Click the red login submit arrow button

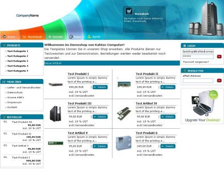point(219,57)
